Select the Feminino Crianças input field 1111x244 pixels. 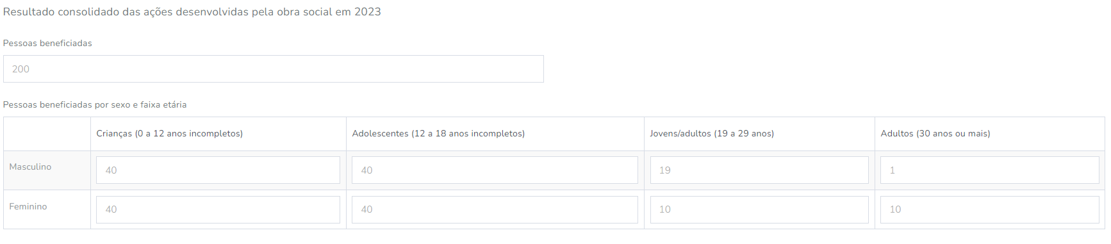[218, 209]
